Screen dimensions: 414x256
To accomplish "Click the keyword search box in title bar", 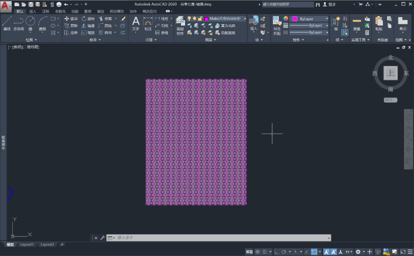I will coord(288,4).
